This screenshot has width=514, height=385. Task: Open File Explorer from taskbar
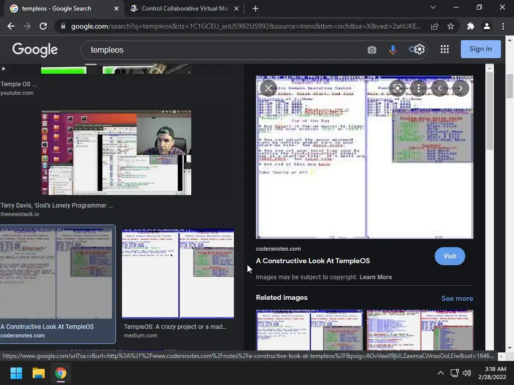tap(38, 373)
